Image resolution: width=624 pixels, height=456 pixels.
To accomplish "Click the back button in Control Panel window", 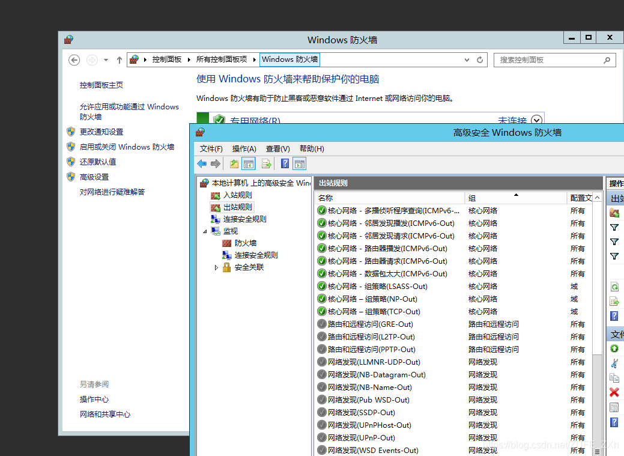I will pyautogui.click(x=74, y=59).
